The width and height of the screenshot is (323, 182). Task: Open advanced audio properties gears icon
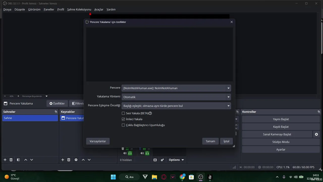click(x=162, y=160)
